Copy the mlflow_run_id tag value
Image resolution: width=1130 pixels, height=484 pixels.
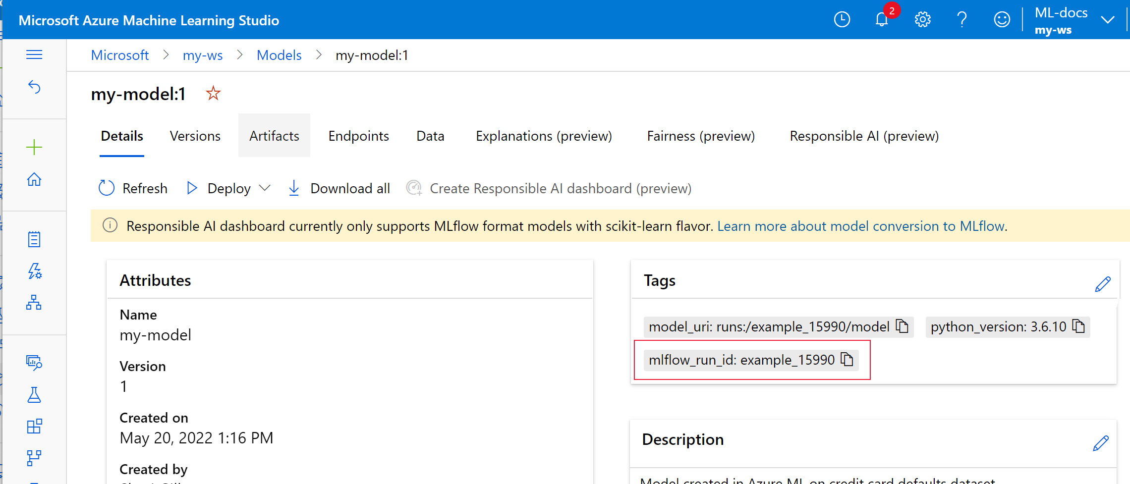847,360
